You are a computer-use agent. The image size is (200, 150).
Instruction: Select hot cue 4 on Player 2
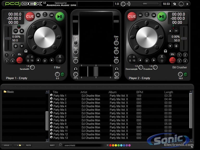point(185,61)
